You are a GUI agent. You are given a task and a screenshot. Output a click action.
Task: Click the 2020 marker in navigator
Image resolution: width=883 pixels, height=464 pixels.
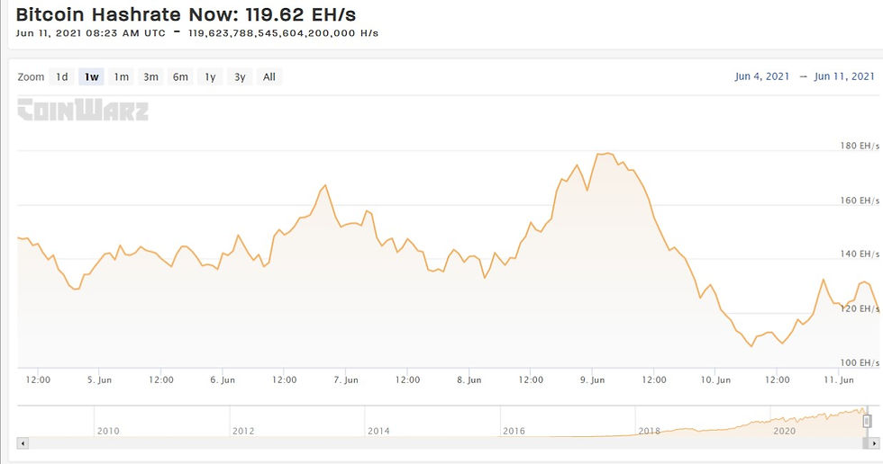tap(784, 431)
